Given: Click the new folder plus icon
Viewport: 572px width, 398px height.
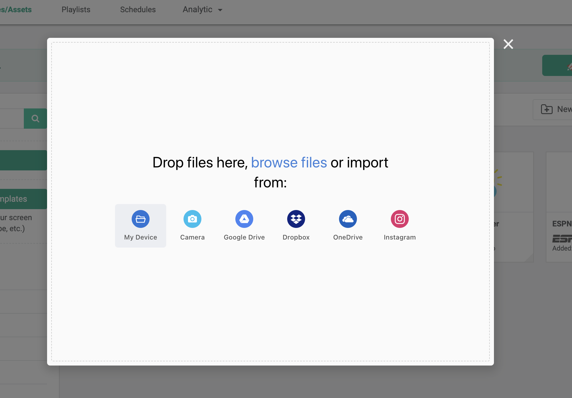Looking at the screenshot, I should click(547, 109).
